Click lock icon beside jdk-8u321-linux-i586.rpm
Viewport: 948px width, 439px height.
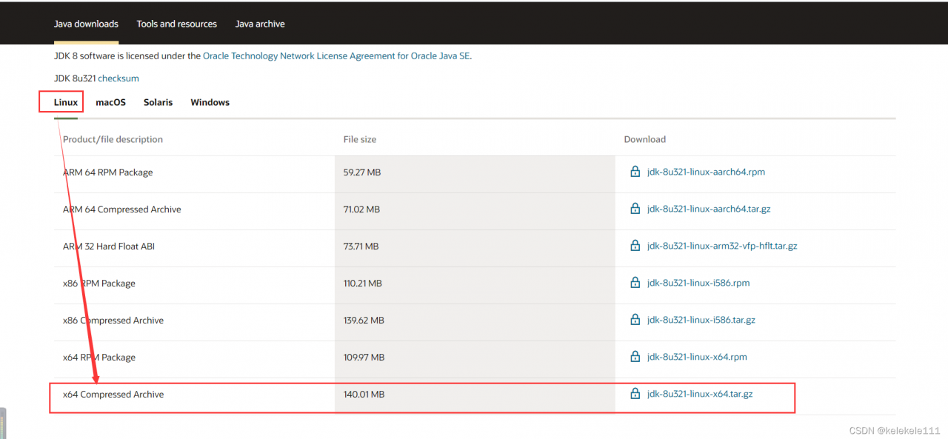click(x=635, y=283)
